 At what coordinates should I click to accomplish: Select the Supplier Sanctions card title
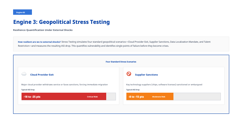(147, 75)
